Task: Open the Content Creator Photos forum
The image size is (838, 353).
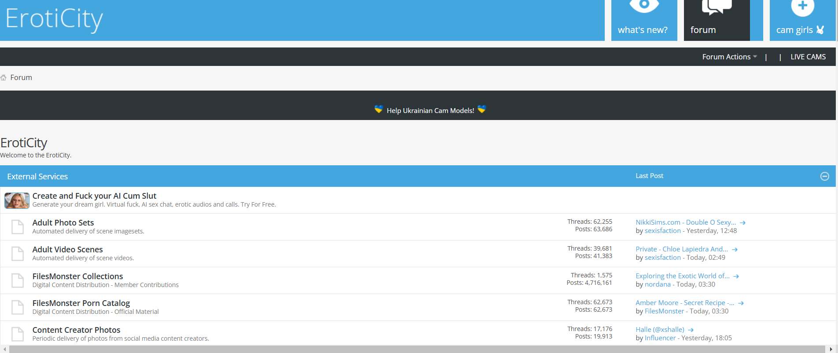Action: point(76,330)
